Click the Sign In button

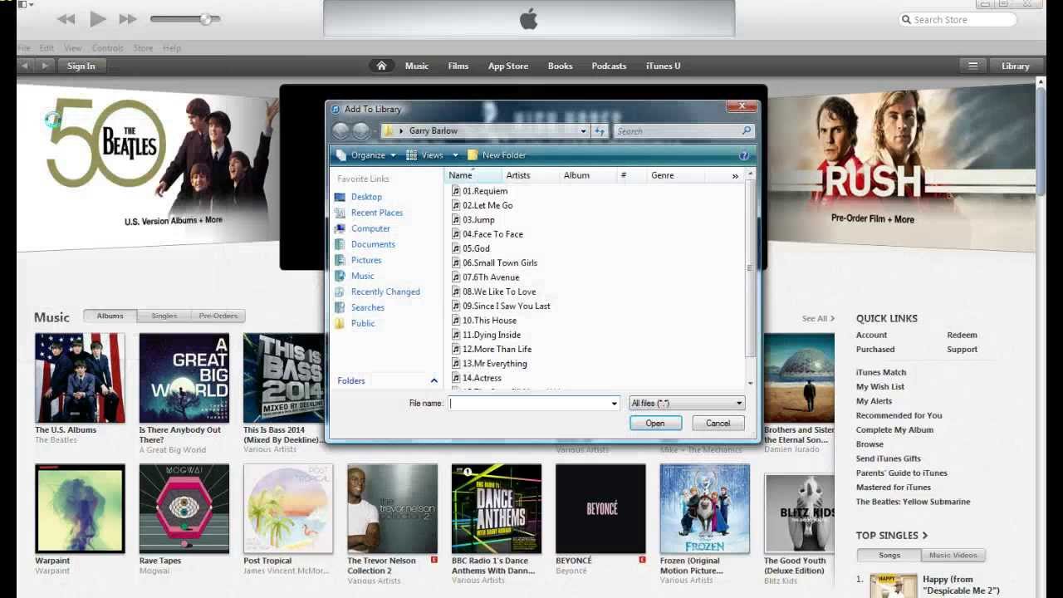pyautogui.click(x=81, y=66)
